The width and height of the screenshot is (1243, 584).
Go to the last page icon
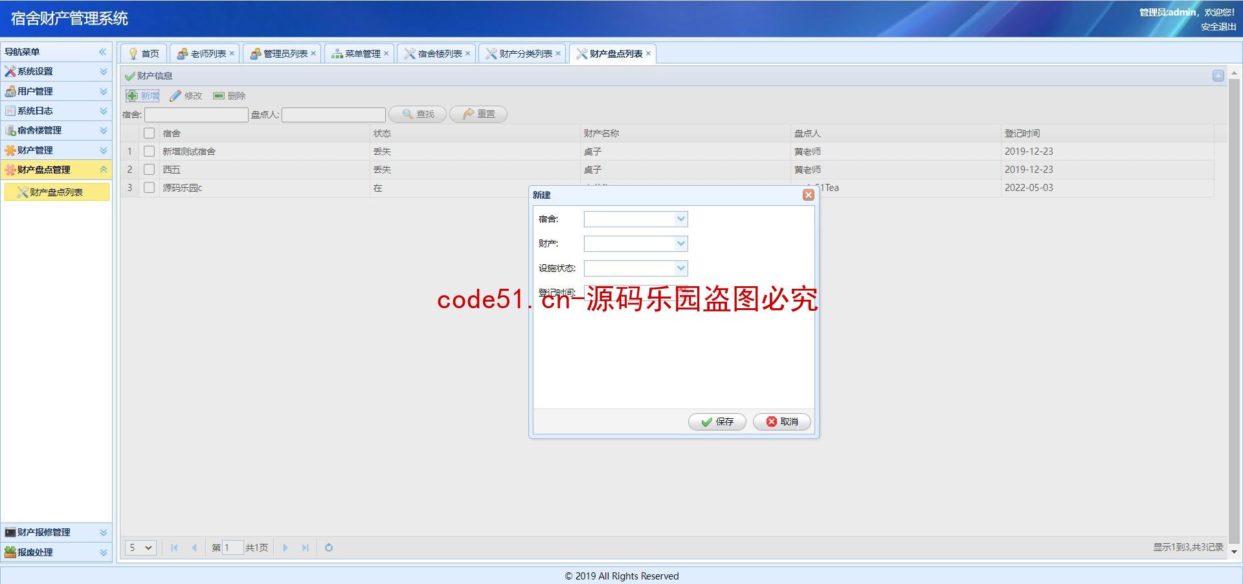(x=305, y=548)
